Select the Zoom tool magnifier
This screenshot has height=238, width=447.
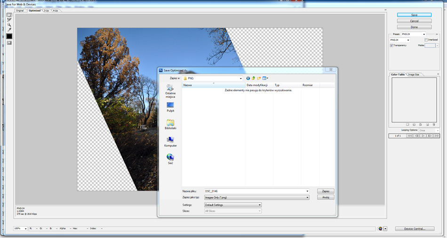(x=9, y=25)
